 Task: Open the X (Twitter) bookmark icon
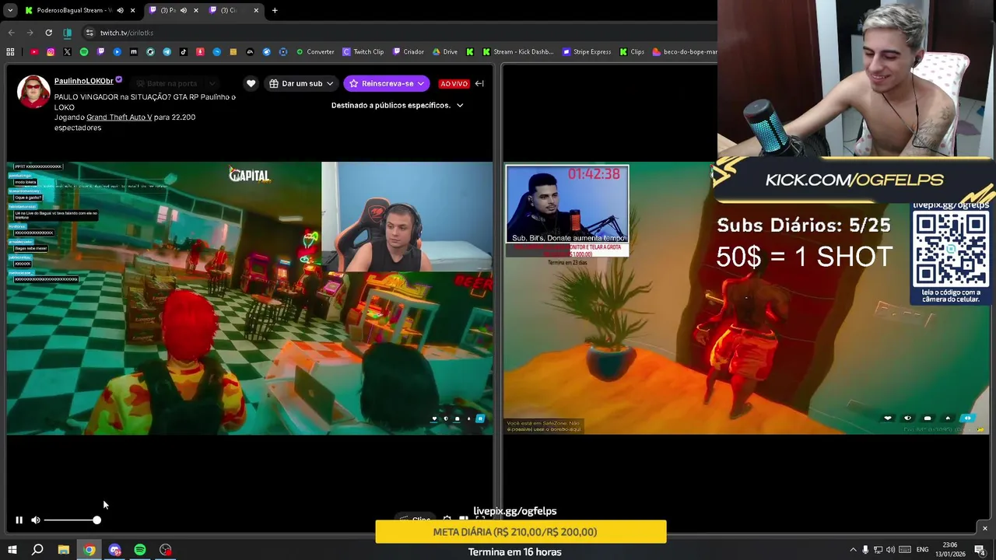(x=67, y=52)
